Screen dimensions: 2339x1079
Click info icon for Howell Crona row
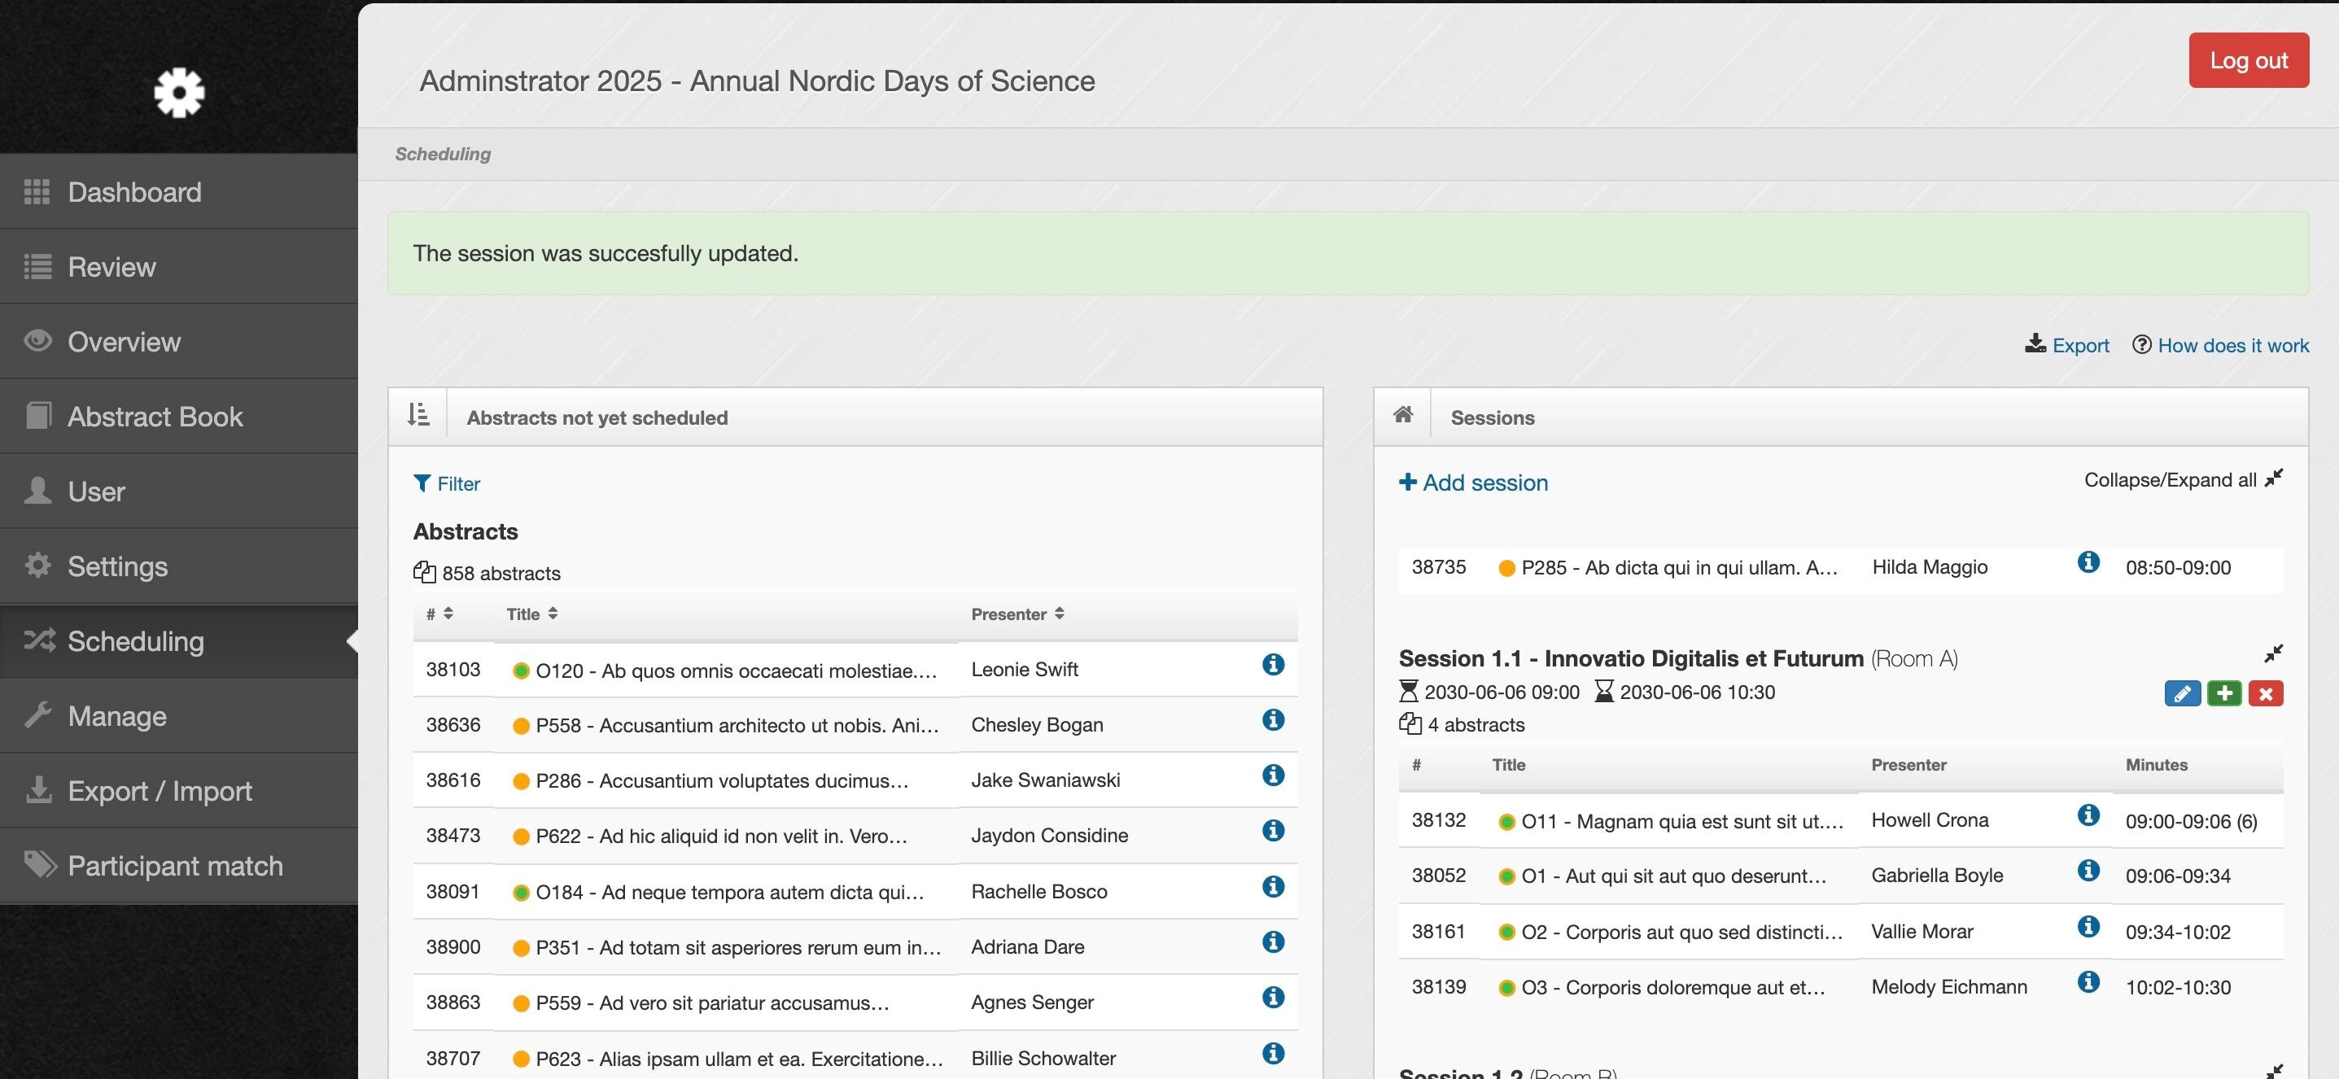tap(2088, 816)
